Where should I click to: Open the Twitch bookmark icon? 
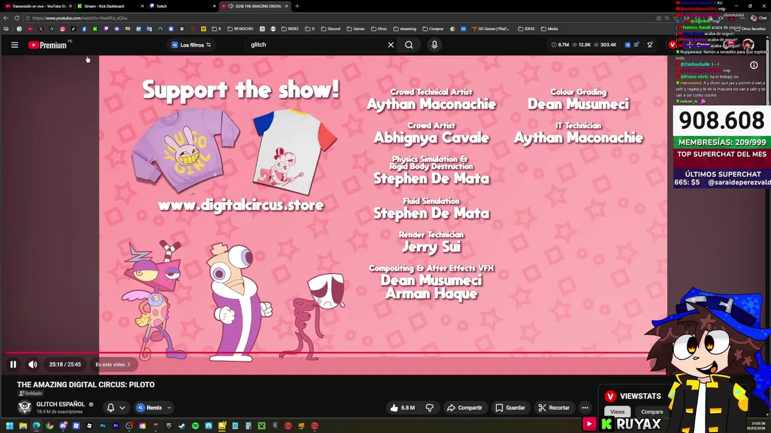(x=106, y=29)
